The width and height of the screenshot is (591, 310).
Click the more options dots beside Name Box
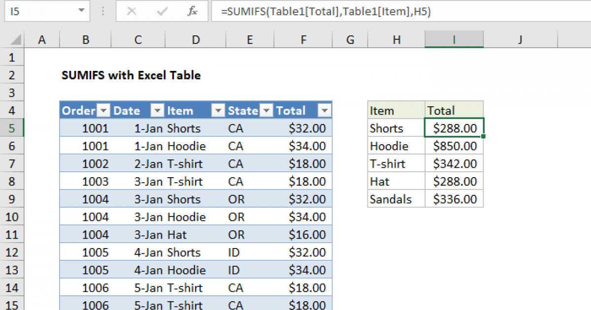click(102, 11)
